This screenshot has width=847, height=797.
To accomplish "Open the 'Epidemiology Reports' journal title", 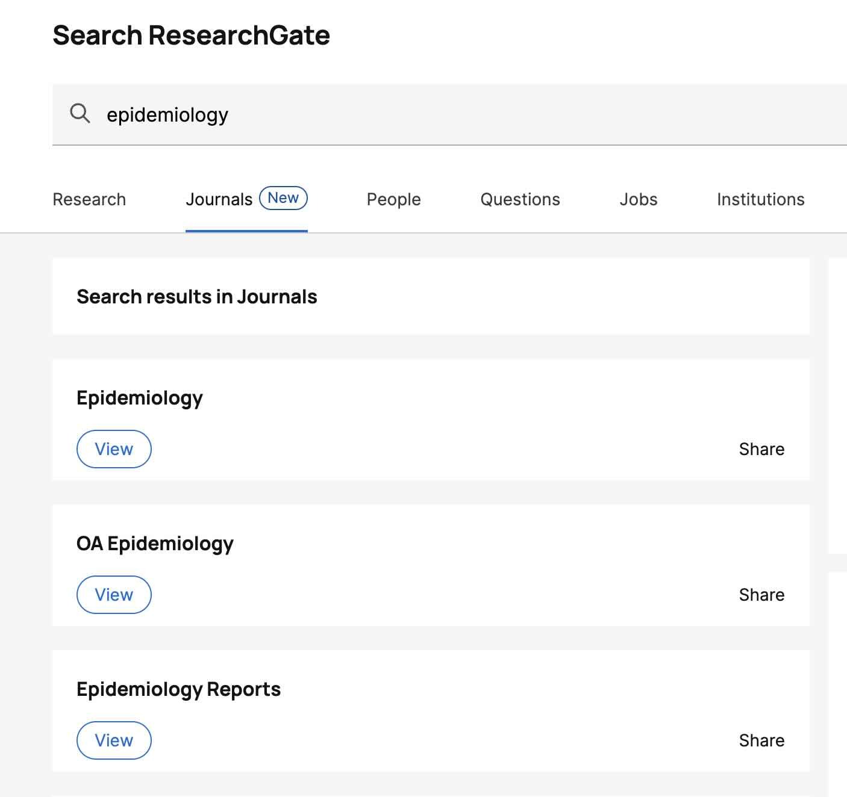I will (178, 689).
